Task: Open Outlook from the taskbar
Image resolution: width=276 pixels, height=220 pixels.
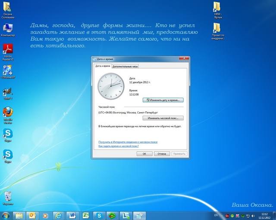Action: coord(32,216)
